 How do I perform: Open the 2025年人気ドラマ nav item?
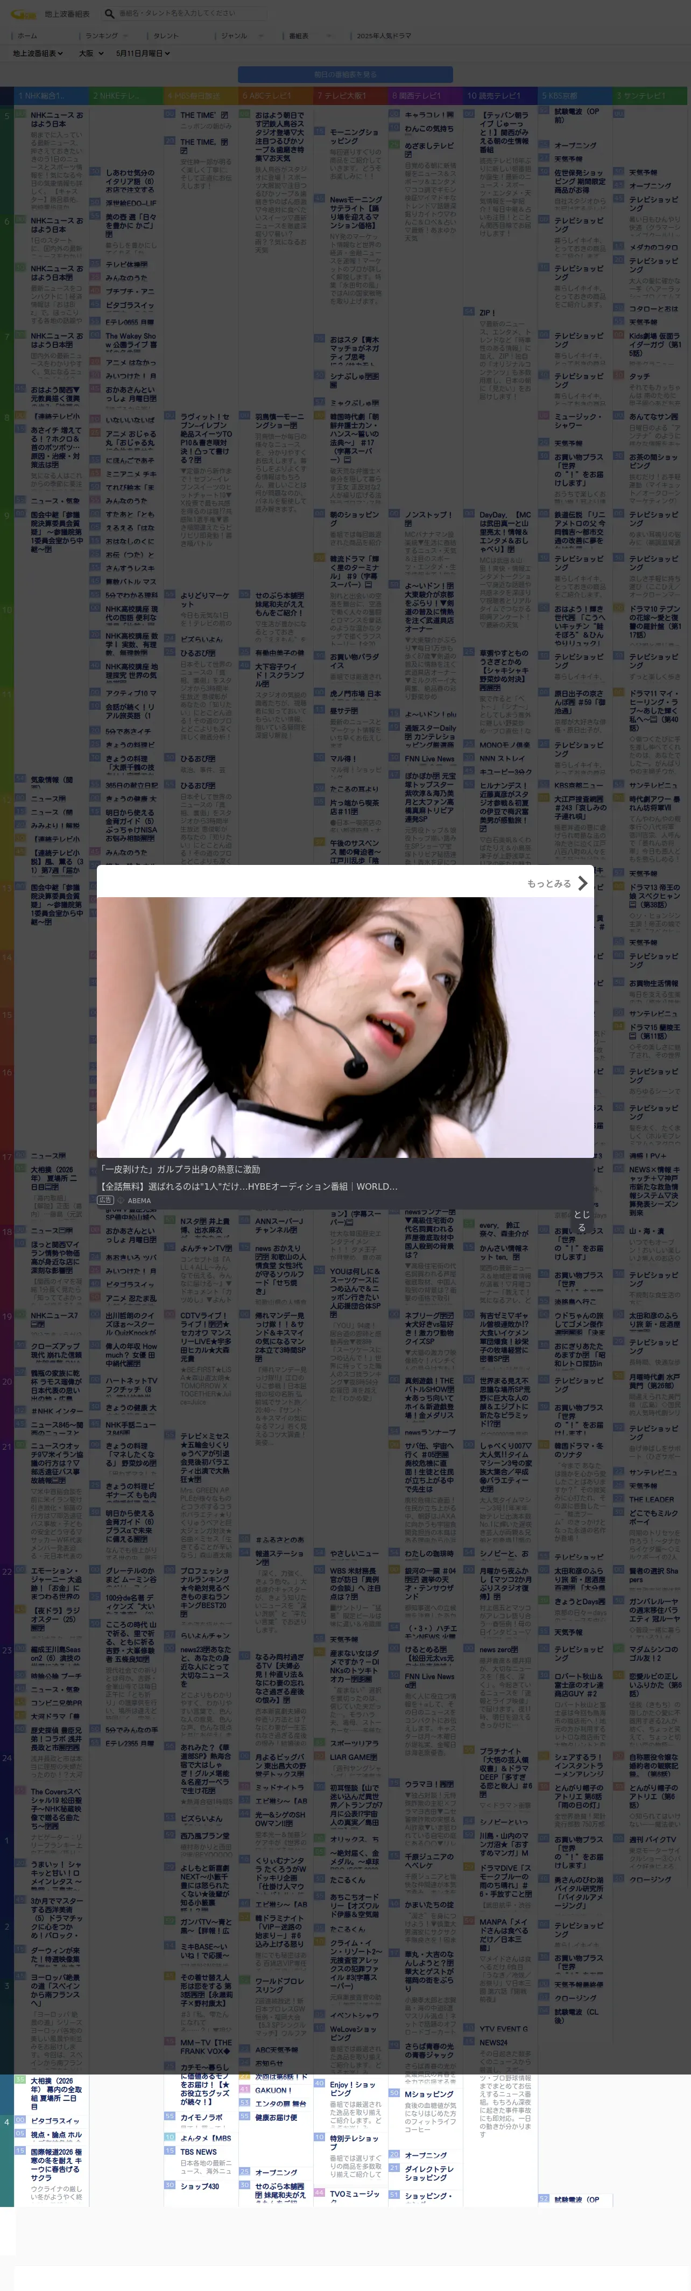(x=384, y=37)
